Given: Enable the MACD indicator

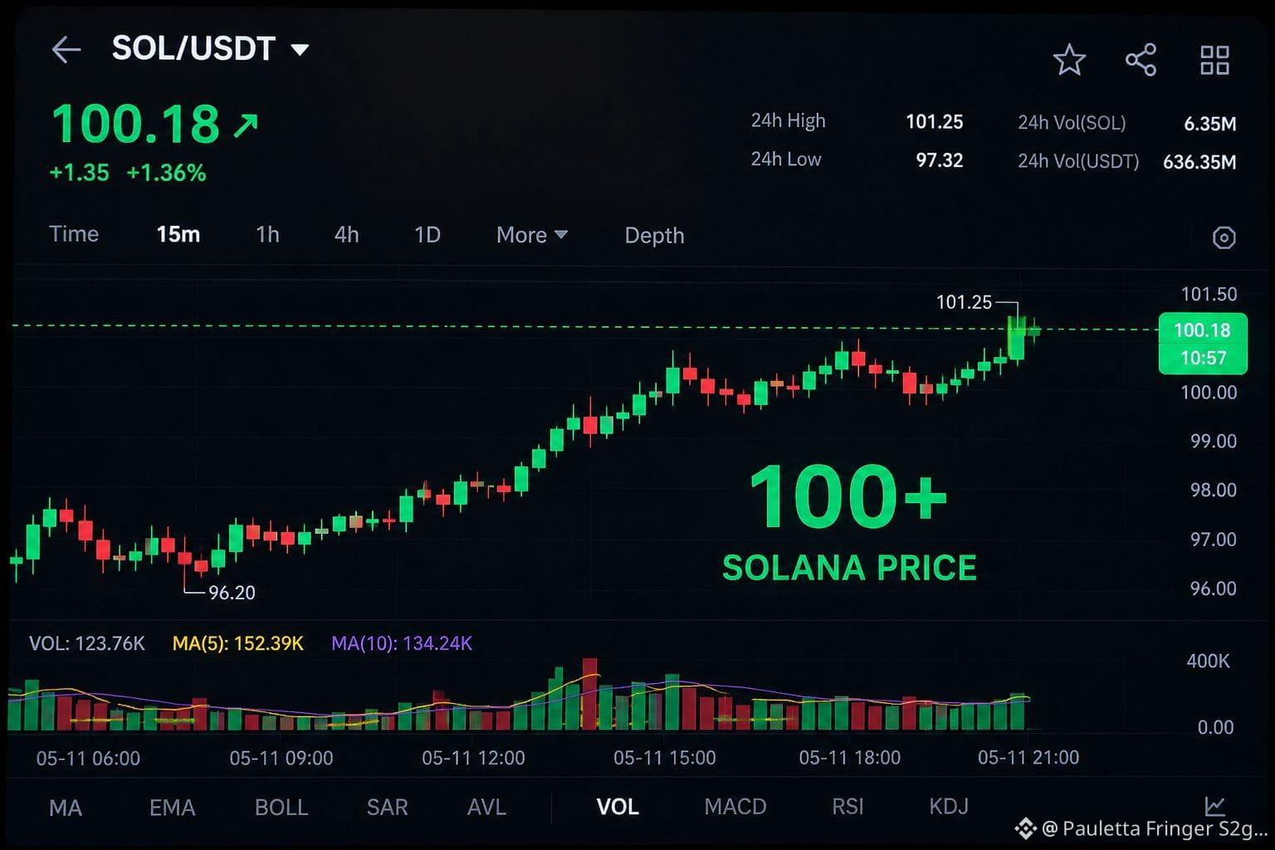Looking at the screenshot, I should tap(735, 807).
